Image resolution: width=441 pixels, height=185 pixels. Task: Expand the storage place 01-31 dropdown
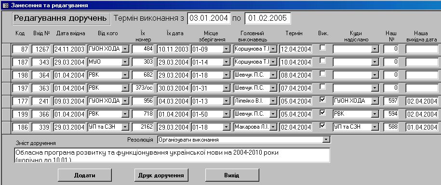pos(227,88)
